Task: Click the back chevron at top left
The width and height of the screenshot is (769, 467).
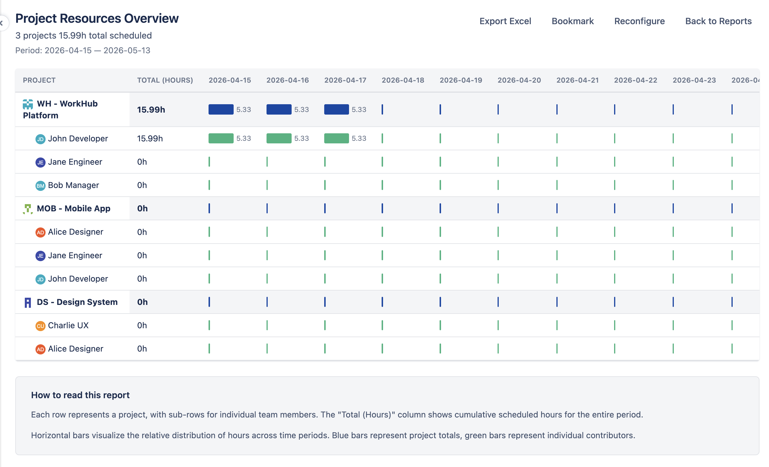Action: [3, 22]
